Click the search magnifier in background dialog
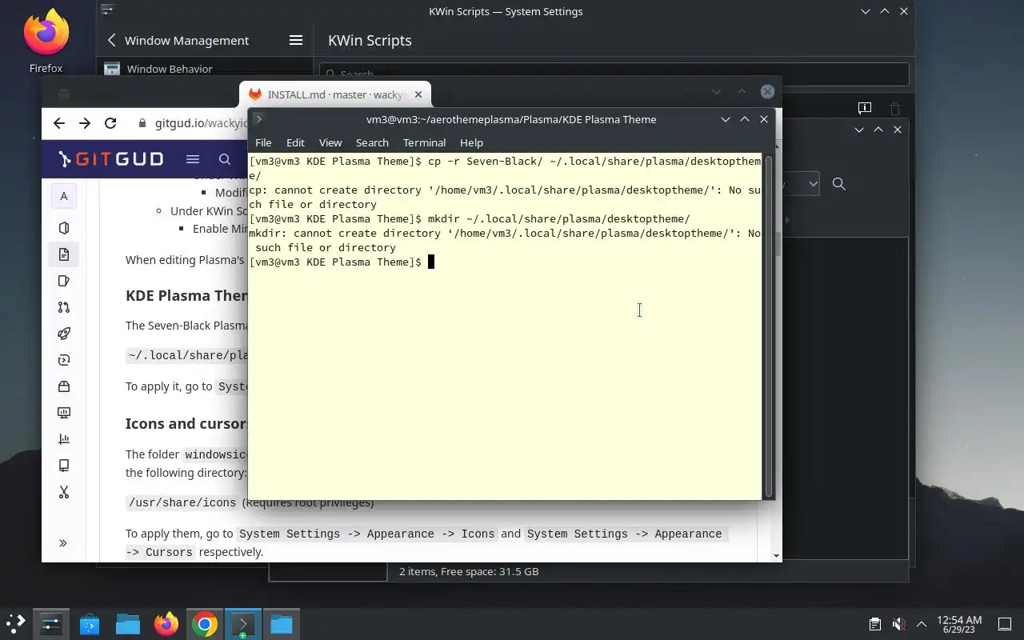This screenshot has width=1024, height=640. click(838, 184)
